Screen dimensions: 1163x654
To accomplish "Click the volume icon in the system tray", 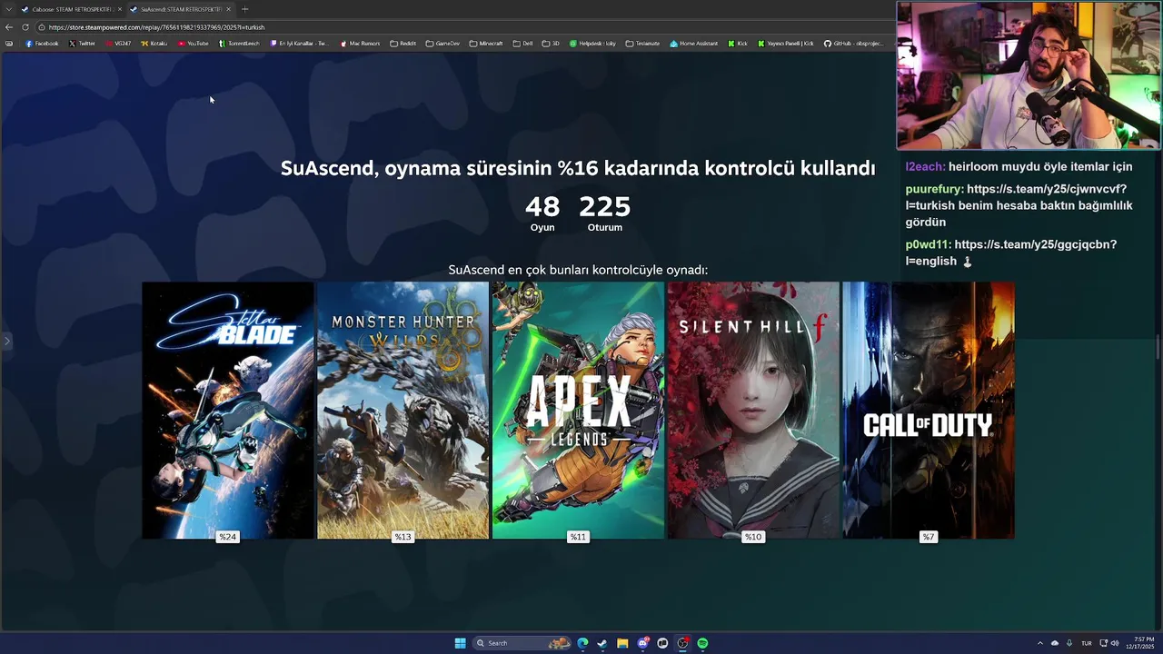I will pos(1115,643).
